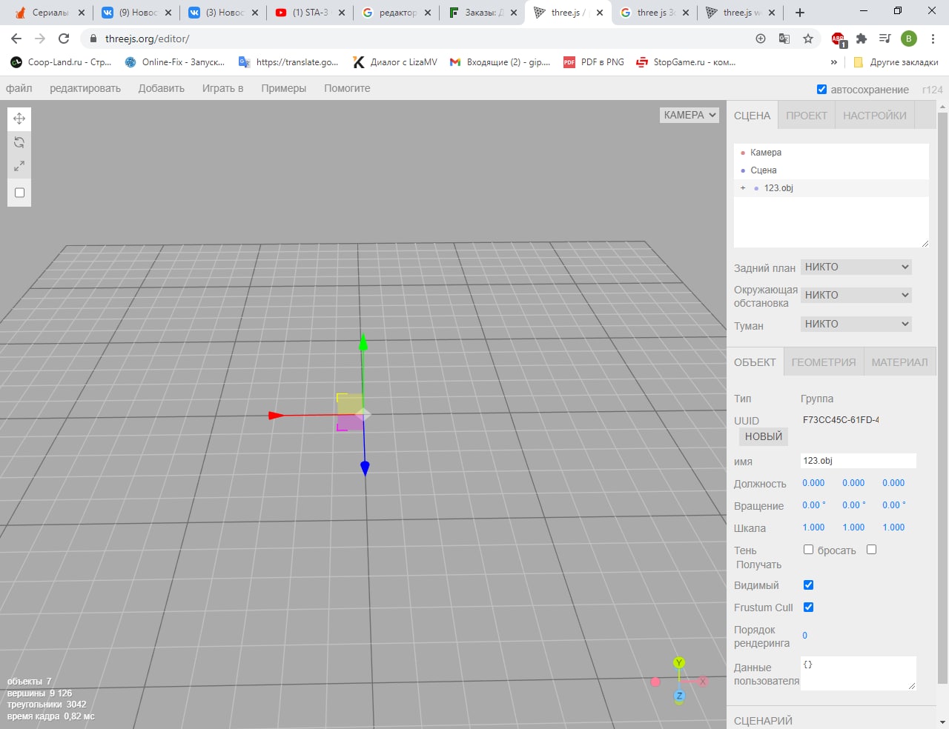Open the Окружающая обстановка dropdown
Screen dimensions: 949x729
pos(856,295)
